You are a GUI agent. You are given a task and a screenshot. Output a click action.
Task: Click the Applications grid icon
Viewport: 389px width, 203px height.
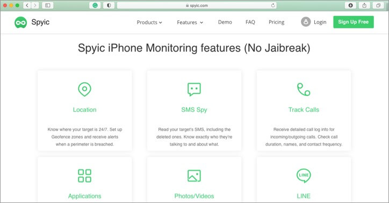coord(84,176)
